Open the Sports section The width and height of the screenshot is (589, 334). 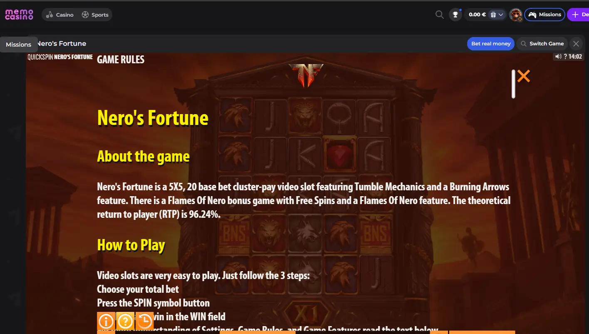point(95,15)
